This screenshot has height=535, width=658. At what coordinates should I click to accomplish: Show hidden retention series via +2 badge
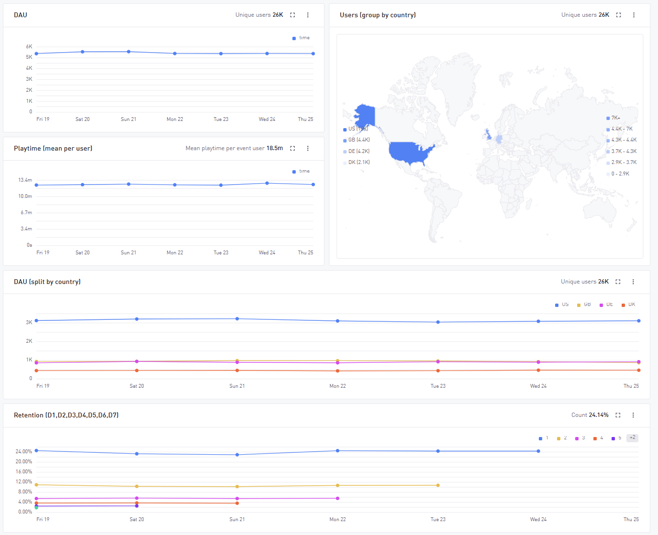[632, 438]
